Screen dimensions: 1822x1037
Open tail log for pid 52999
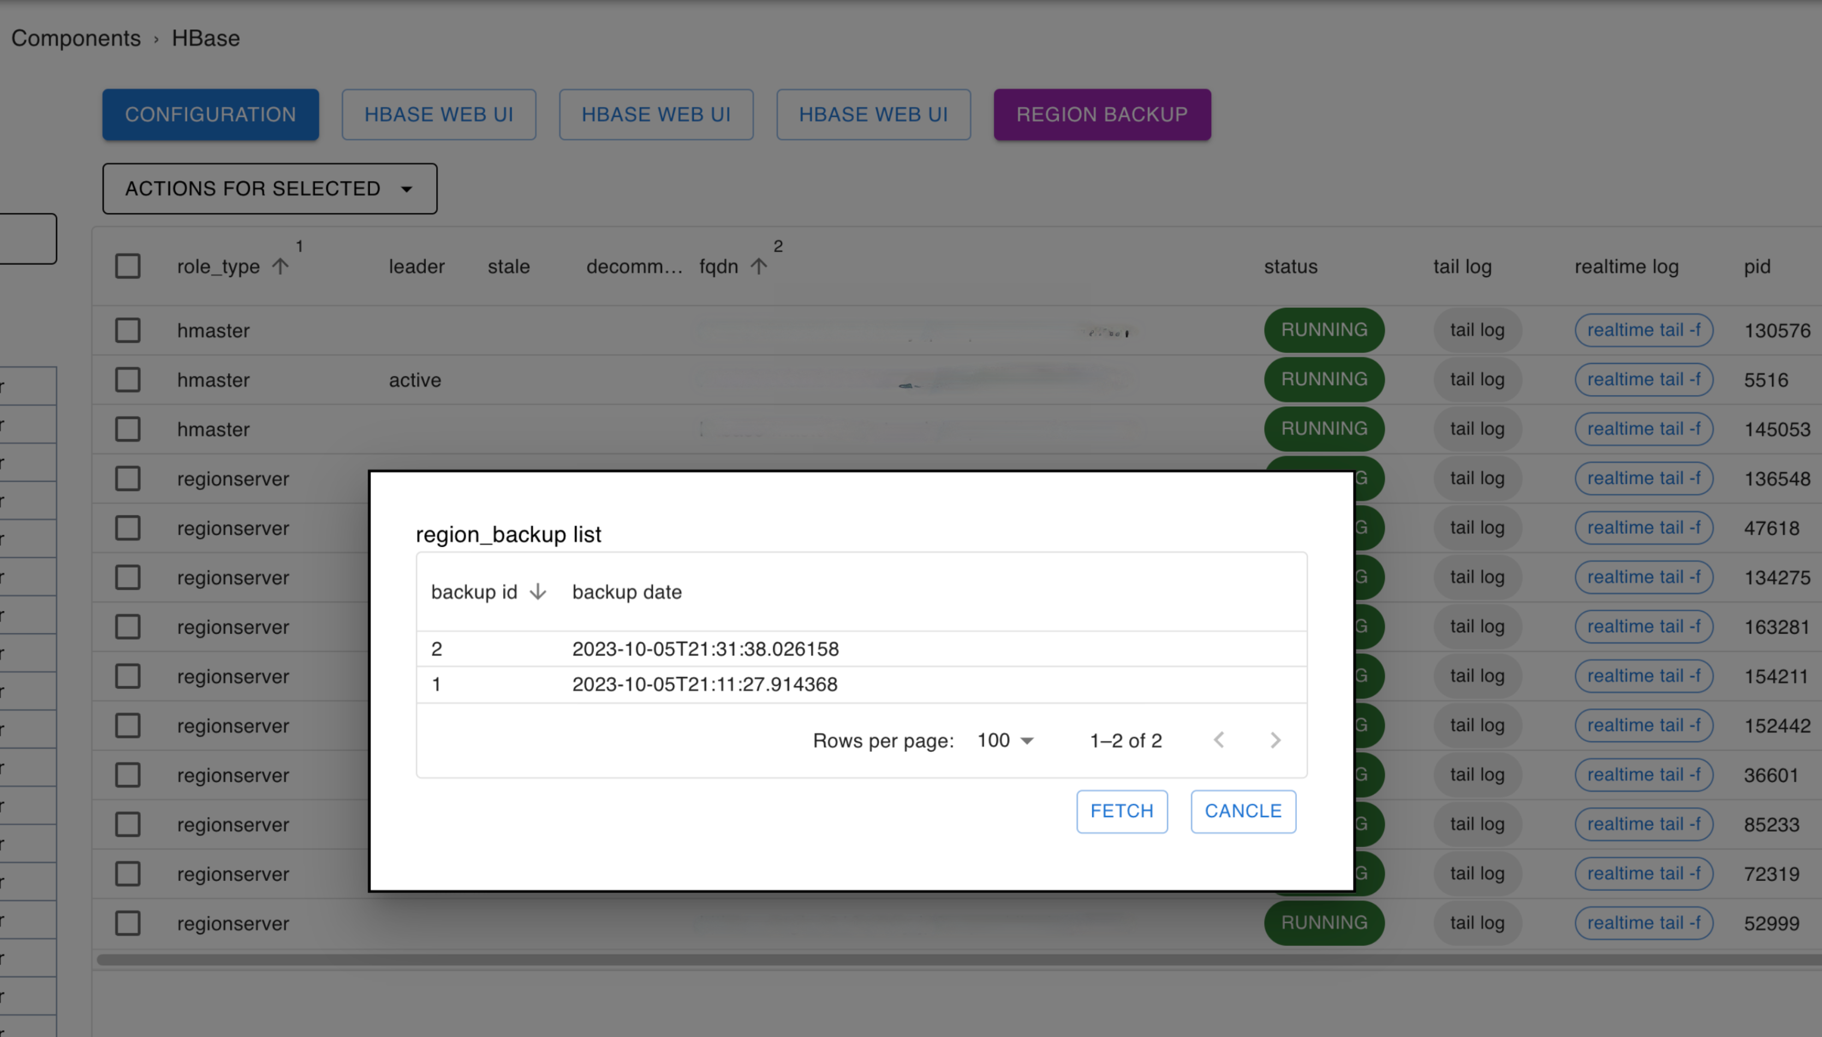pos(1477,922)
